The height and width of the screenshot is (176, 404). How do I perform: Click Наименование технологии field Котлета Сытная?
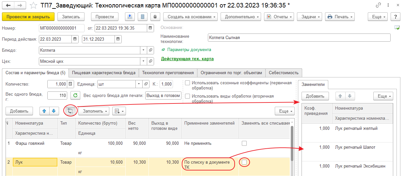coord(299,37)
